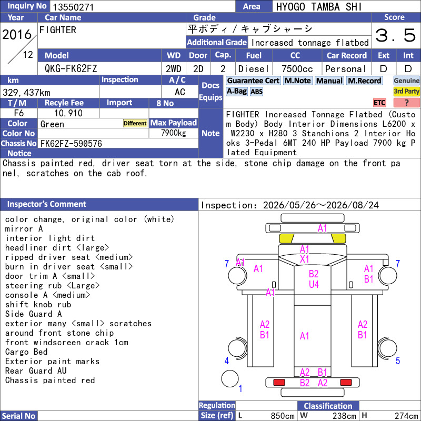Select mileage 329,437km
Viewport: 421px width, 421px height.
pos(26,93)
